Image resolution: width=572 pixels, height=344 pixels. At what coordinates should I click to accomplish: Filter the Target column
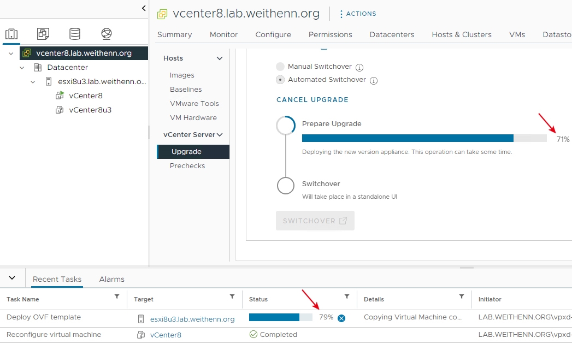232,296
